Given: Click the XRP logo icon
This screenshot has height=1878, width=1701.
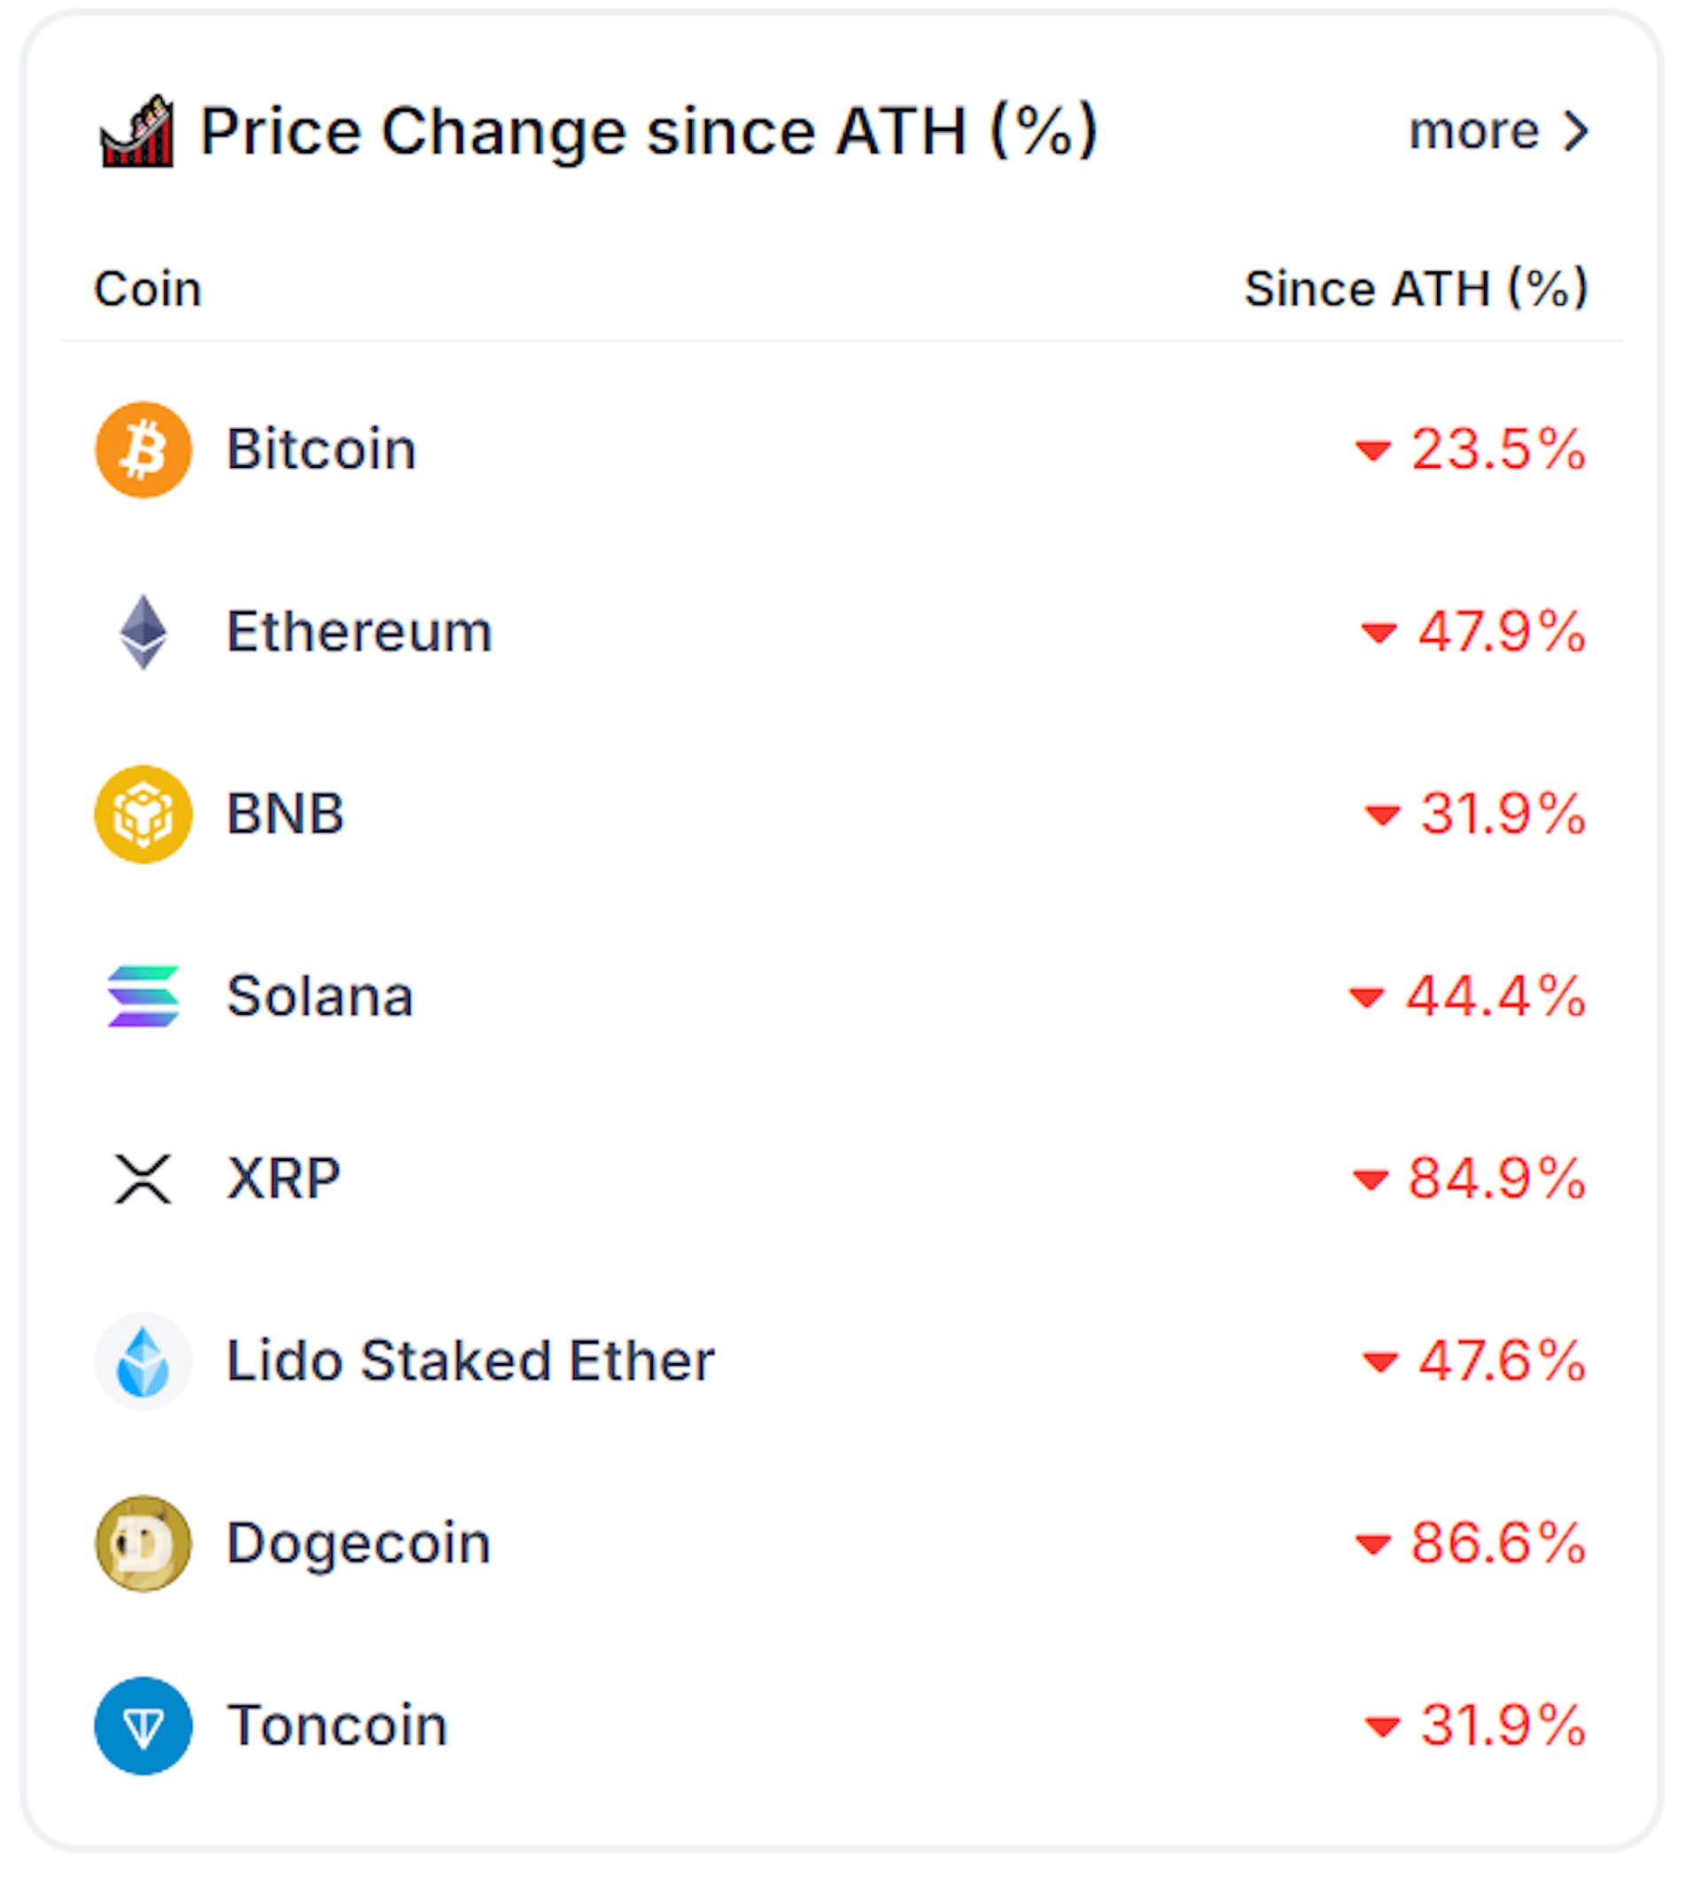Looking at the screenshot, I should point(144,1179).
